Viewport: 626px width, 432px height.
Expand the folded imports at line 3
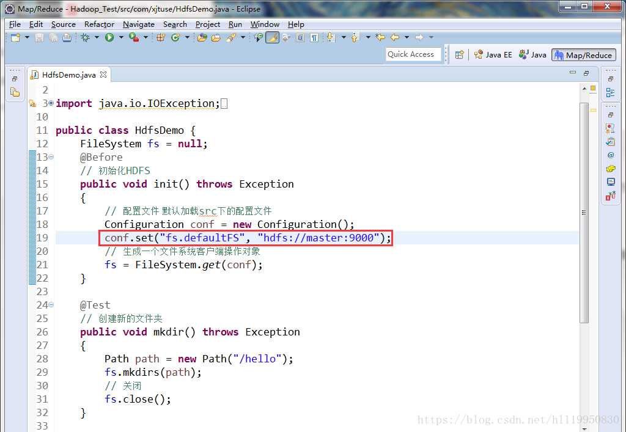51,103
